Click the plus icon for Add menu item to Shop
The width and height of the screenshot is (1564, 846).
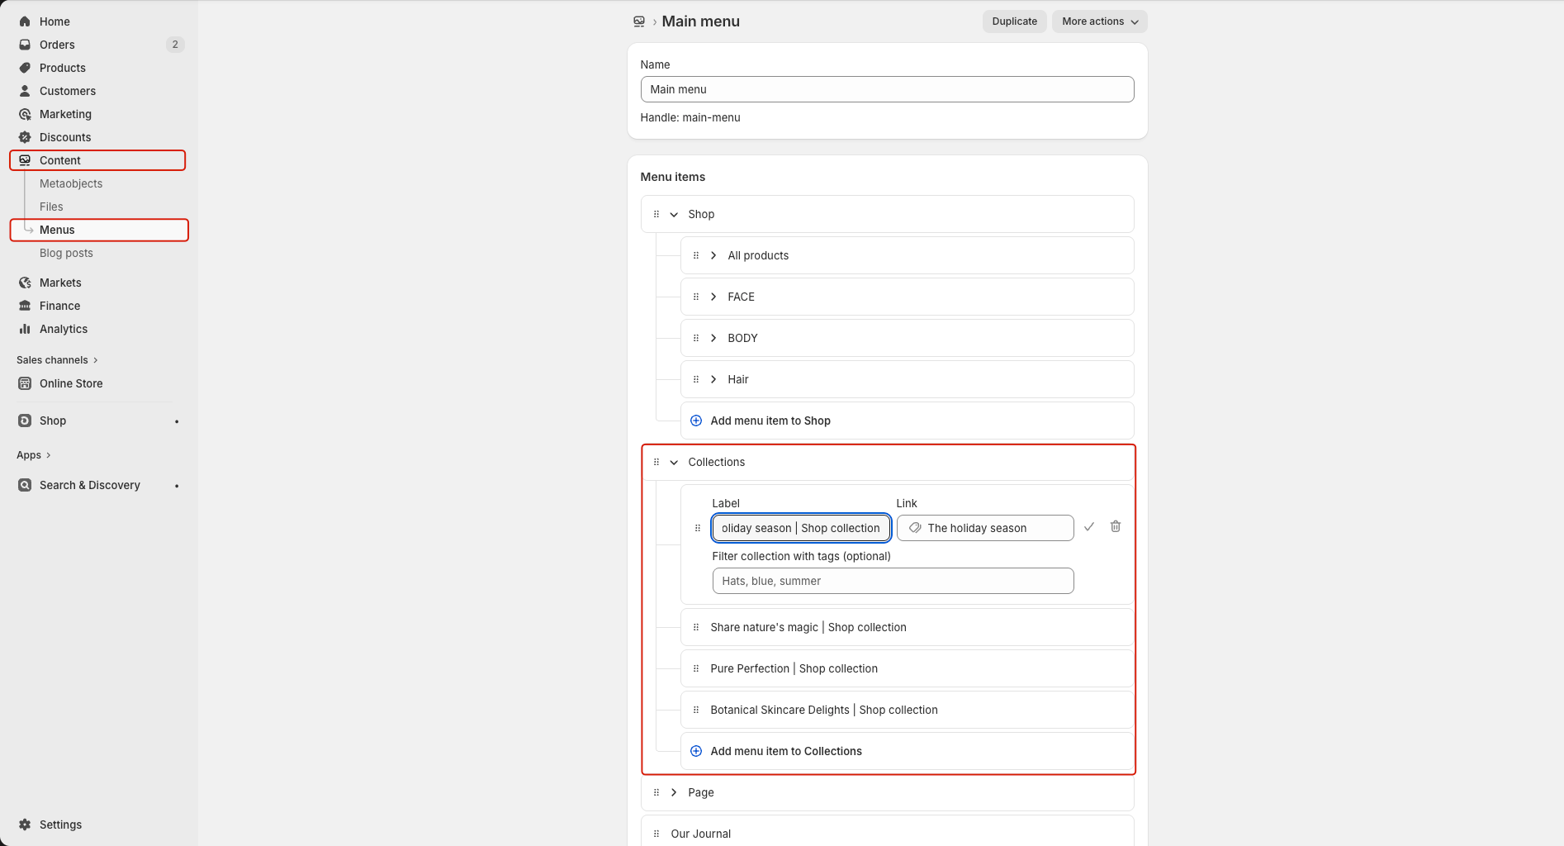pos(696,421)
